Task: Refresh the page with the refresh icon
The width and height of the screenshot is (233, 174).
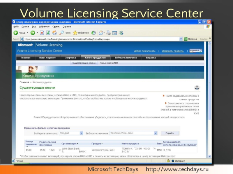Action: pos(48,33)
